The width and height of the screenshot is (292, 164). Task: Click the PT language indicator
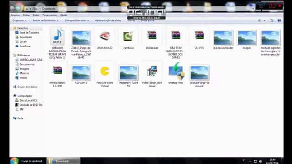[244, 161]
